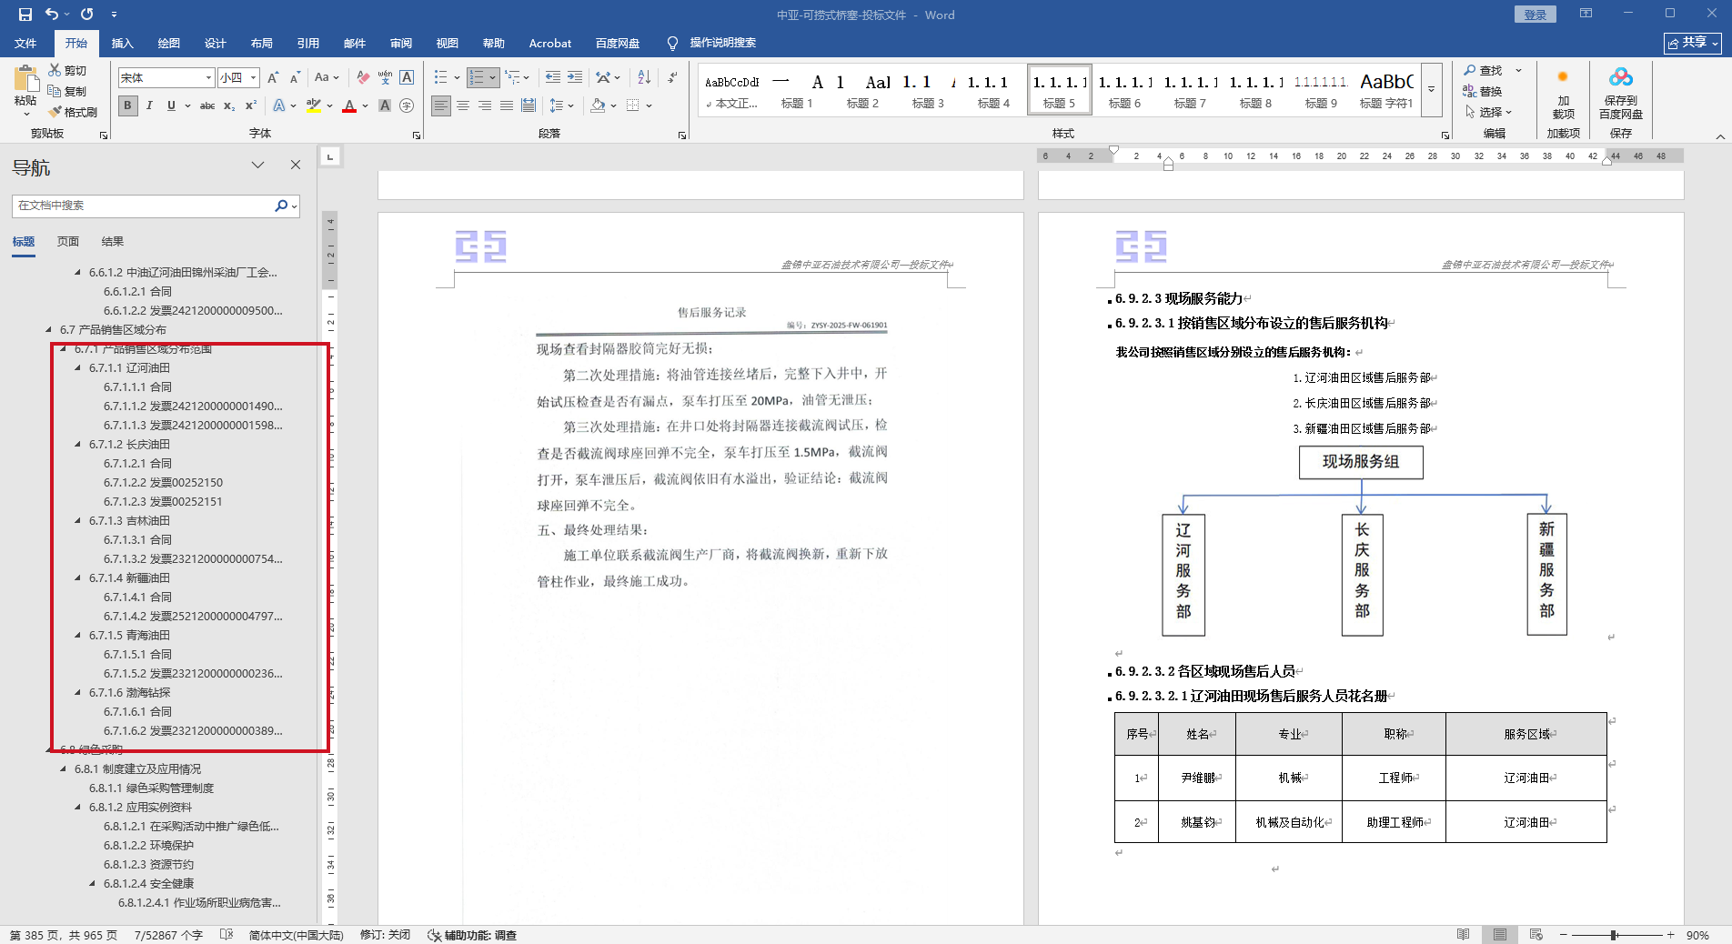This screenshot has height=944, width=1732.
Task: Apply text effects with the glowing A icon
Action: point(279,105)
